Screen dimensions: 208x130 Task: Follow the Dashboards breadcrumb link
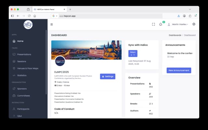[x=175, y=35]
